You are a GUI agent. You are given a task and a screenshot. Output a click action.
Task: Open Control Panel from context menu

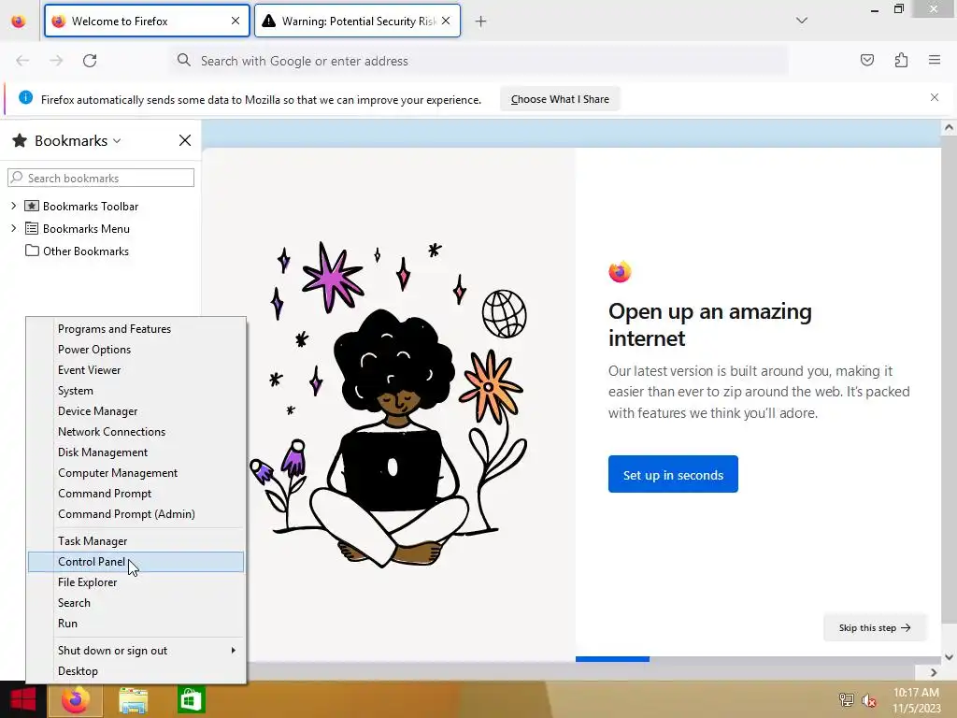[x=136, y=562]
